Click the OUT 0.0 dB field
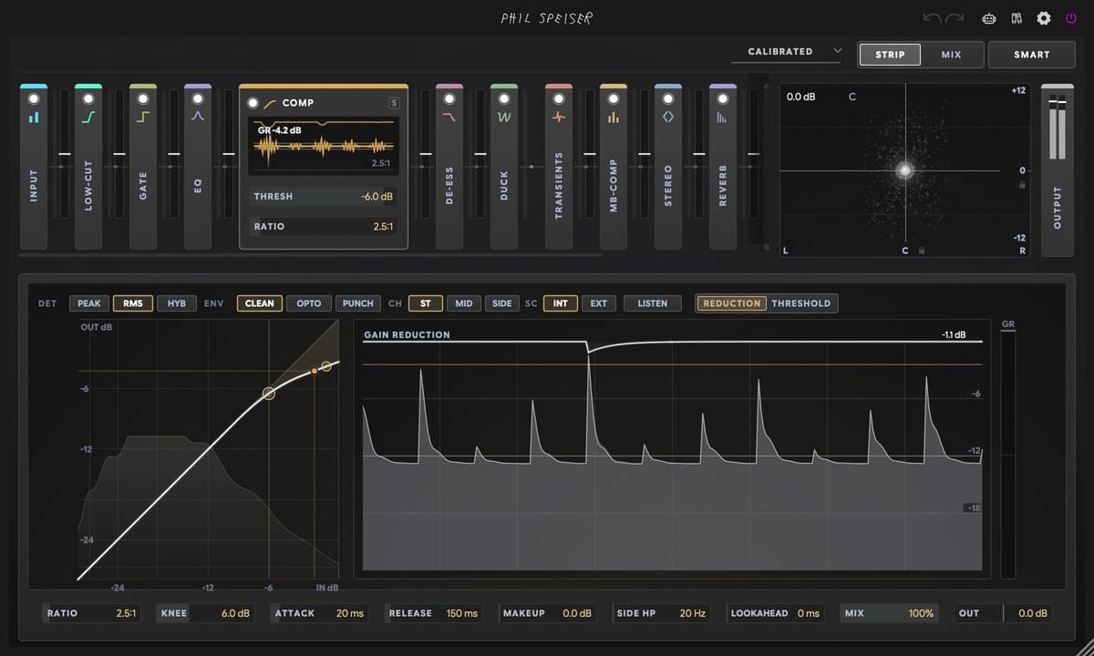 tap(1003, 613)
